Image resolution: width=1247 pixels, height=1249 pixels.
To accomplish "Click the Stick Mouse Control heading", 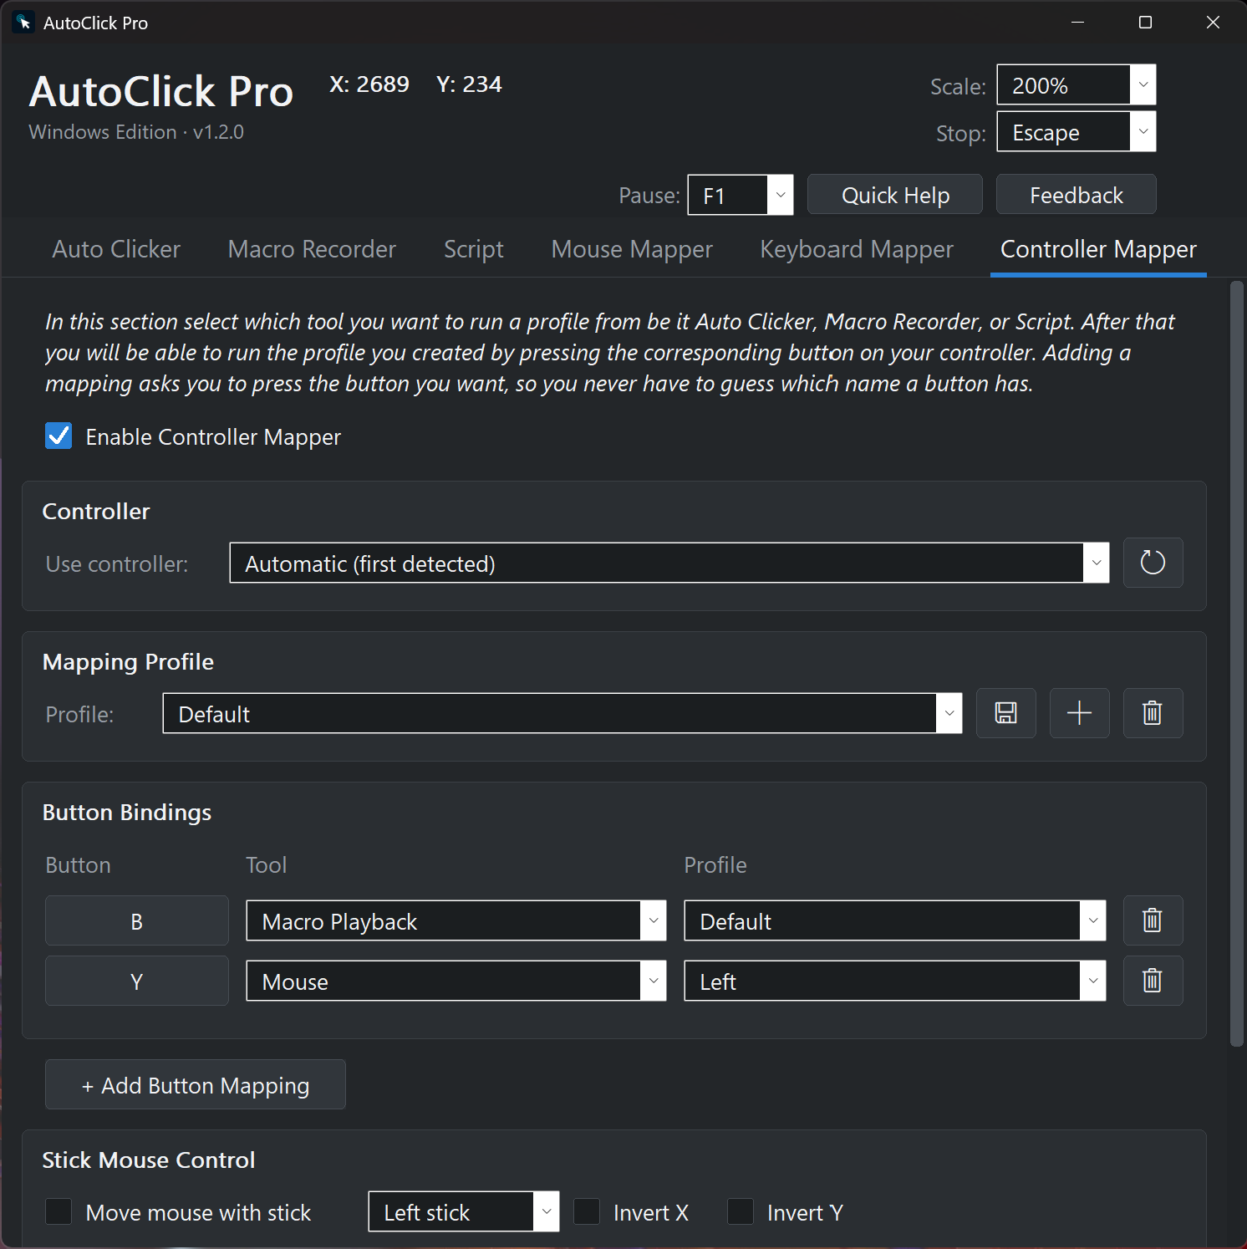I will click(149, 1160).
